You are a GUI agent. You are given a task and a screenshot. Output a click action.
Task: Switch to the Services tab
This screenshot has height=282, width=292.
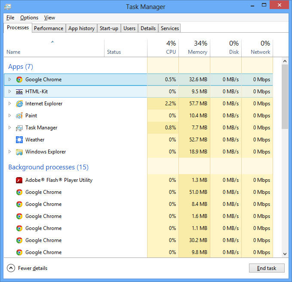pos(169,28)
